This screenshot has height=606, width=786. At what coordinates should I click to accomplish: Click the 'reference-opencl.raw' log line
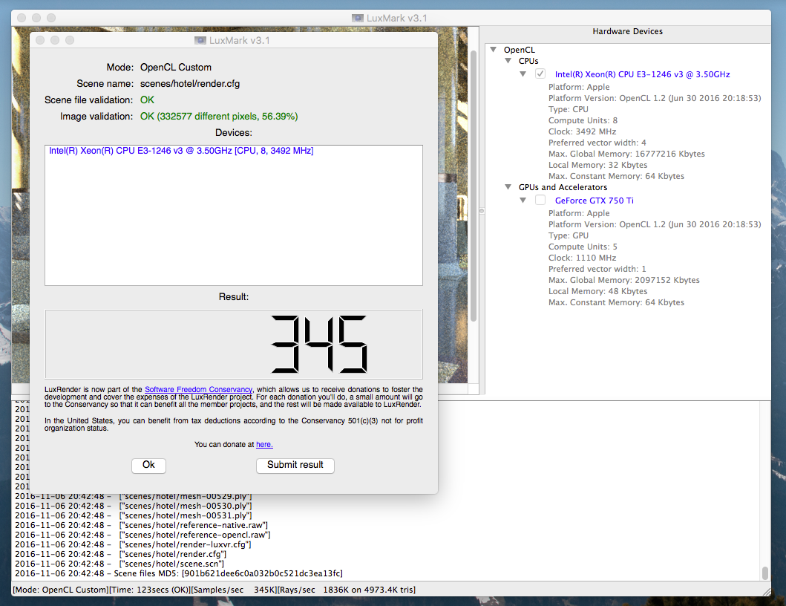click(x=143, y=535)
